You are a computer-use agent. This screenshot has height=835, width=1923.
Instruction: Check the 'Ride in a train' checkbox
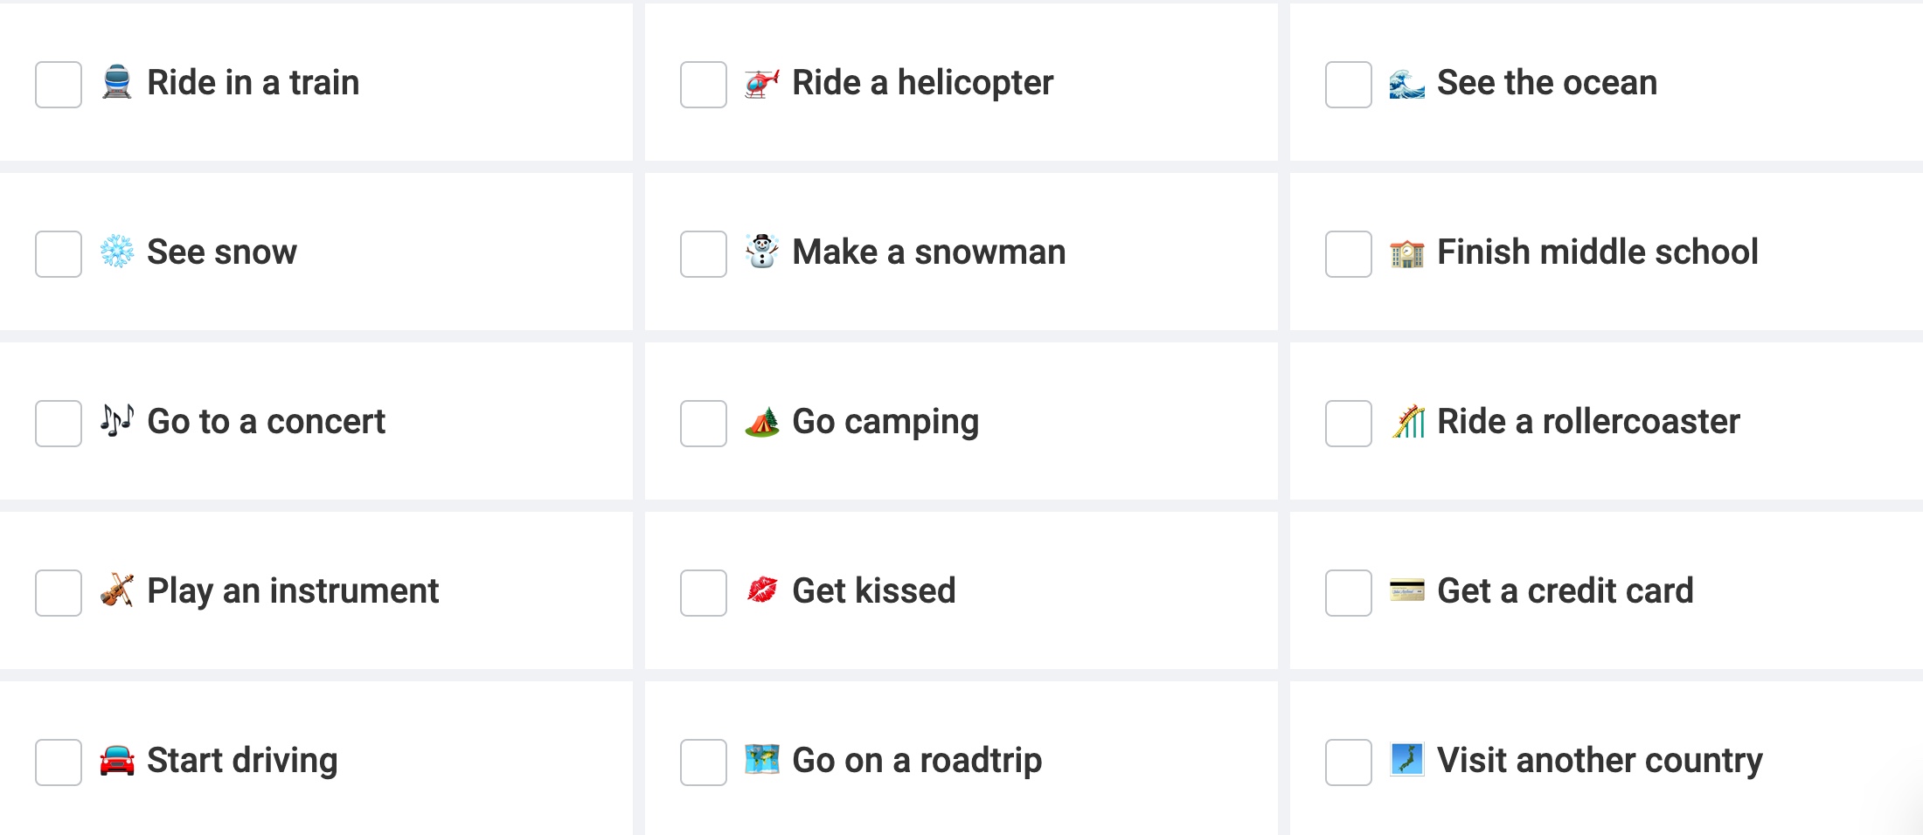pyautogui.click(x=59, y=85)
